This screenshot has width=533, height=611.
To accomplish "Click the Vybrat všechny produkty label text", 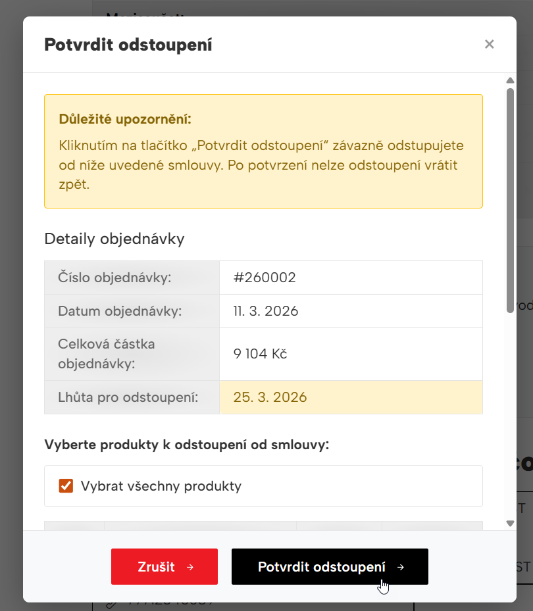I will [161, 487].
